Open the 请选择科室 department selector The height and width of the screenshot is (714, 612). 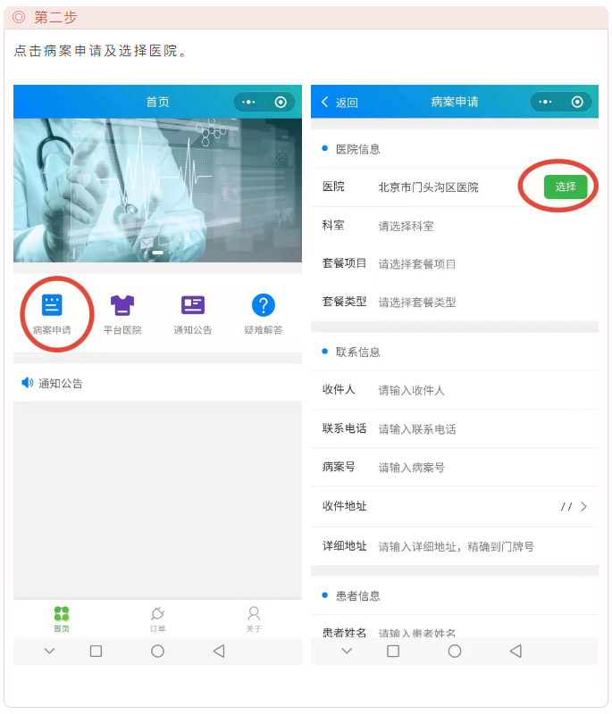[x=407, y=226]
